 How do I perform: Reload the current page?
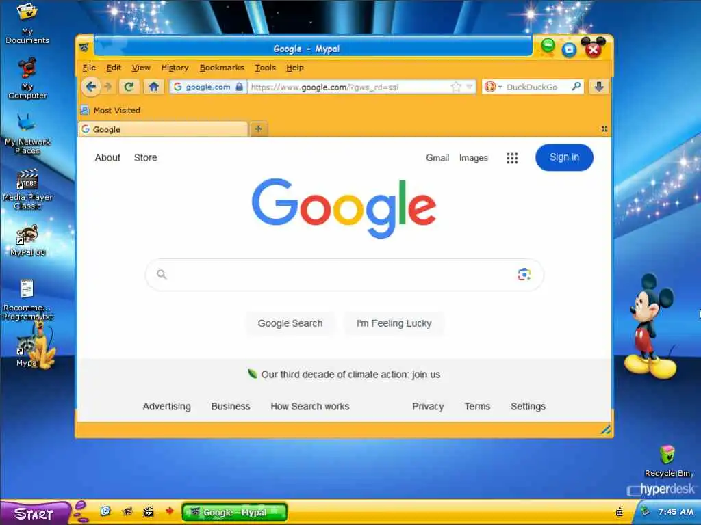[x=129, y=87]
